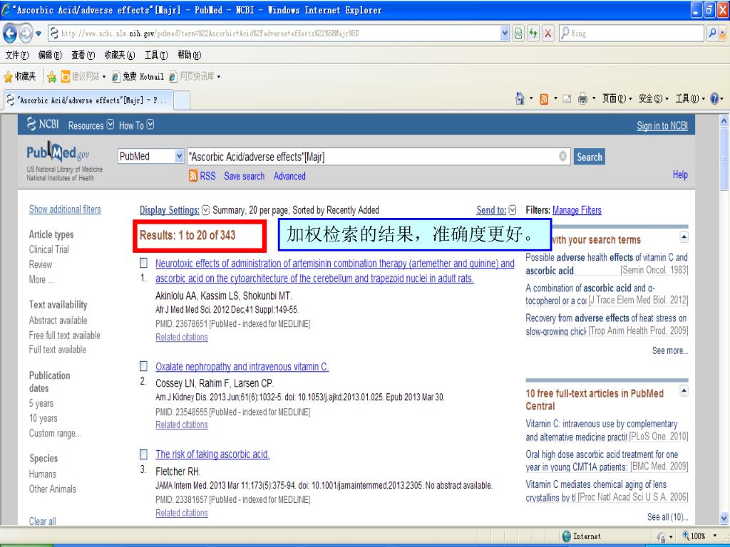Click the free Hotmail favorites shortcut
This screenshot has height=547, width=730.
138,77
